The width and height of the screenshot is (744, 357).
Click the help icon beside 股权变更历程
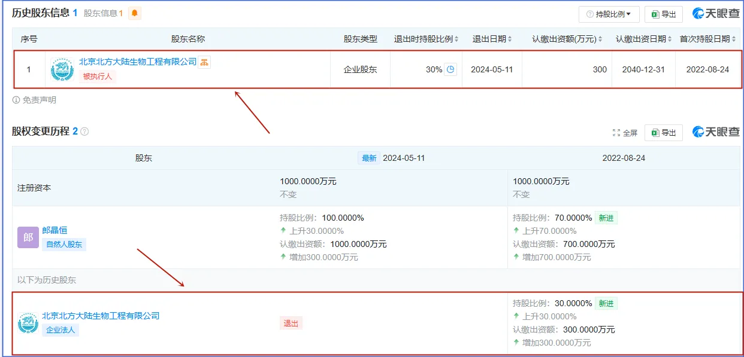pyautogui.click(x=84, y=132)
